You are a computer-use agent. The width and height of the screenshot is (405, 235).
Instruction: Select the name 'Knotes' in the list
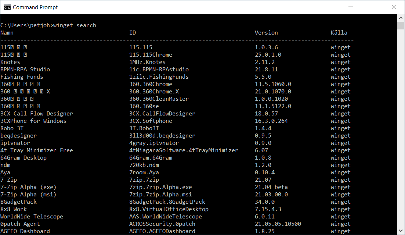[10, 62]
